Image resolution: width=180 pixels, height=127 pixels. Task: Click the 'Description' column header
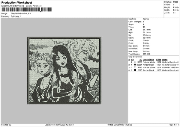pos(148,60)
